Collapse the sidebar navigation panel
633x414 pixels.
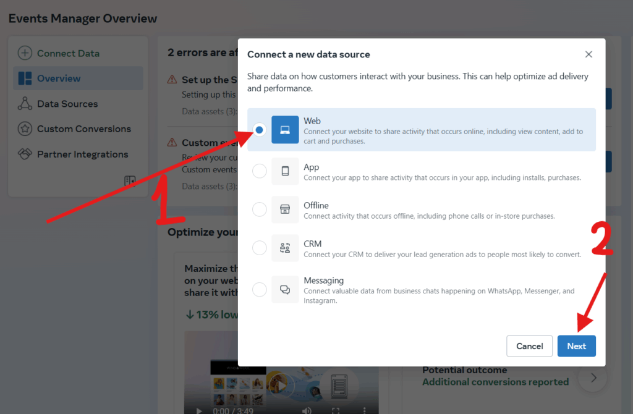pyautogui.click(x=130, y=181)
